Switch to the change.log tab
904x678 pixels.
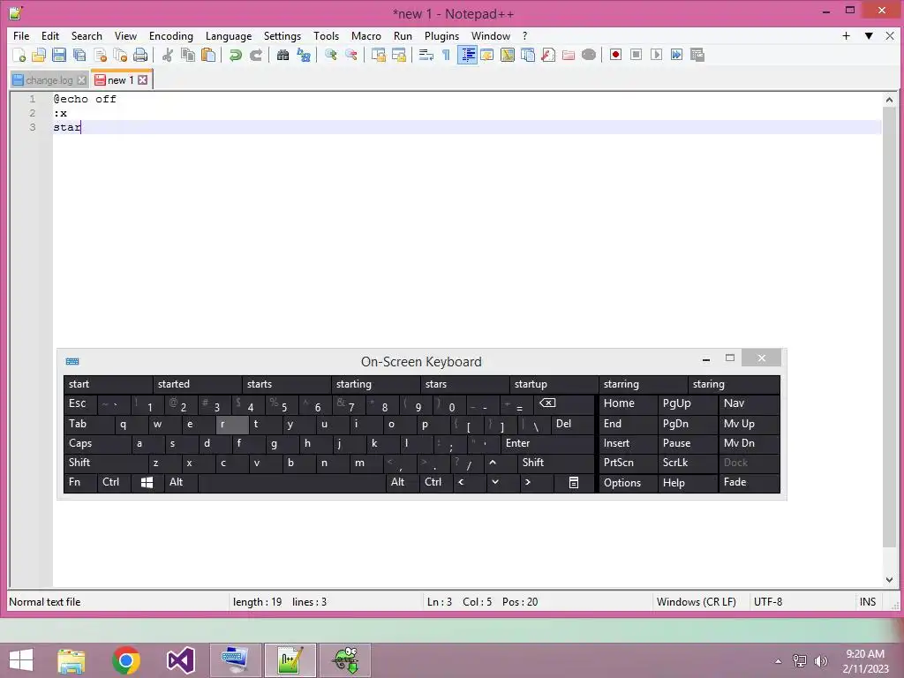click(x=49, y=80)
